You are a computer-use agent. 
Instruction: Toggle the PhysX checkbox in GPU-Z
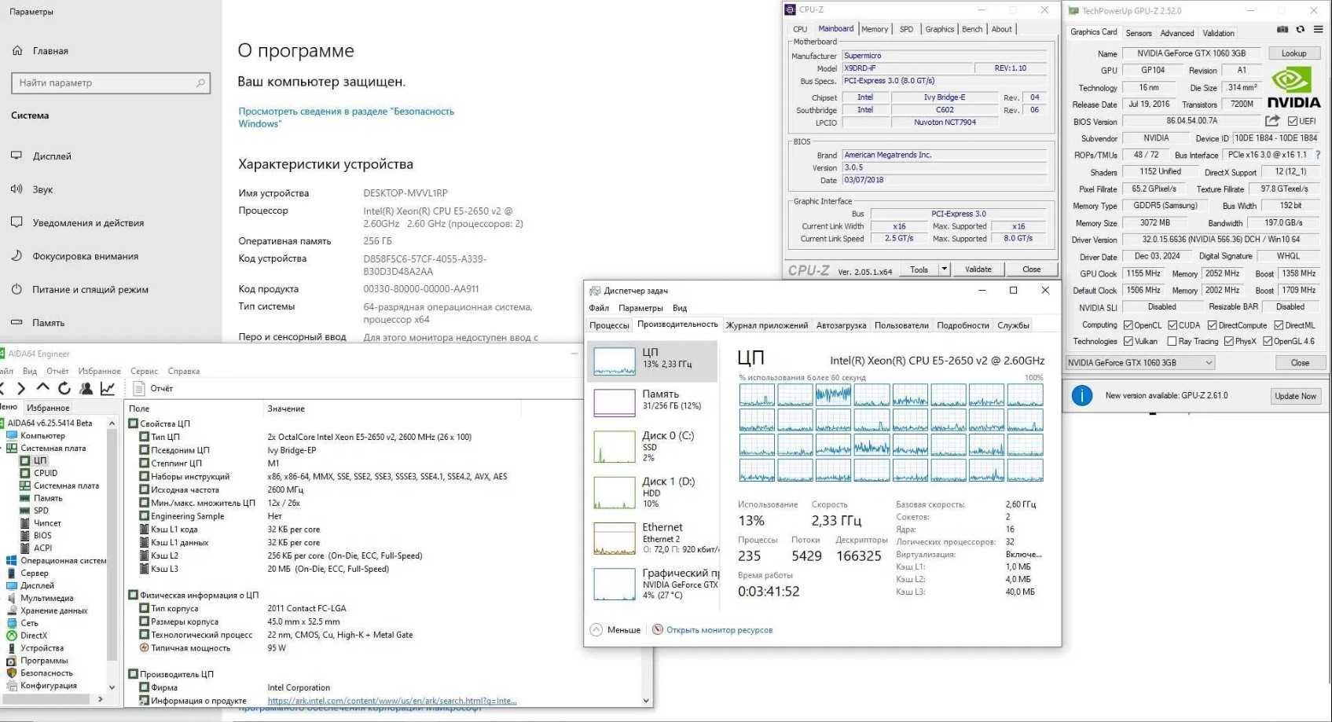click(1229, 341)
